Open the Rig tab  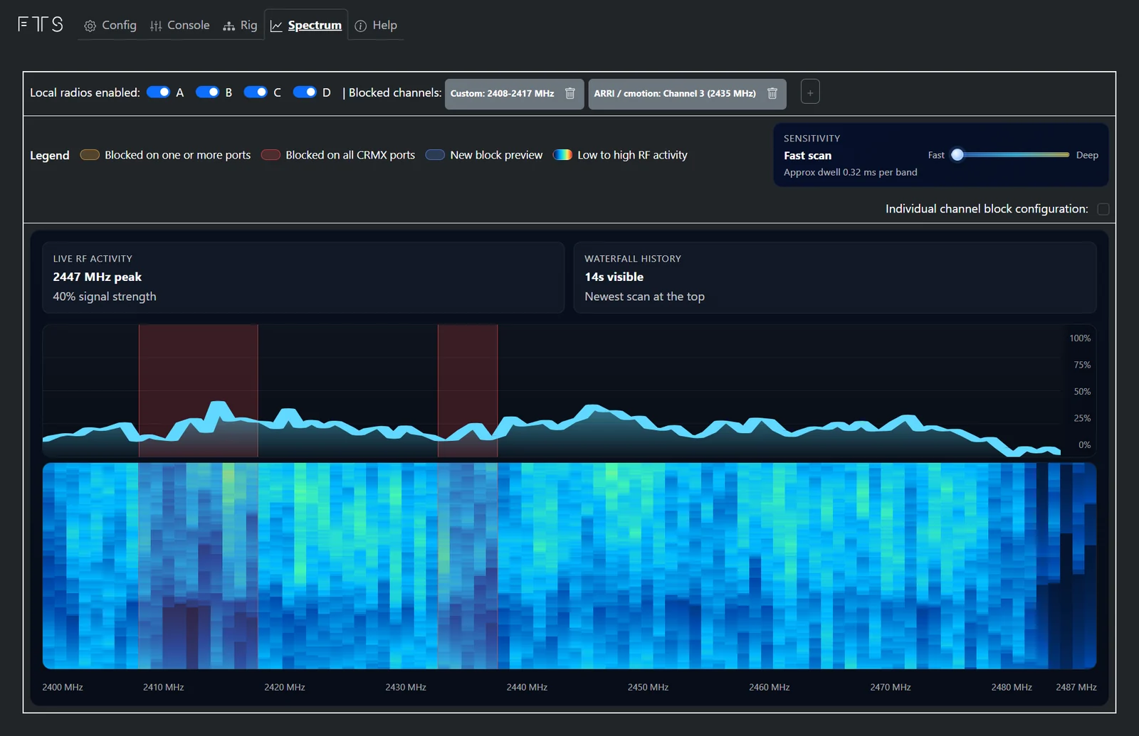coord(240,25)
